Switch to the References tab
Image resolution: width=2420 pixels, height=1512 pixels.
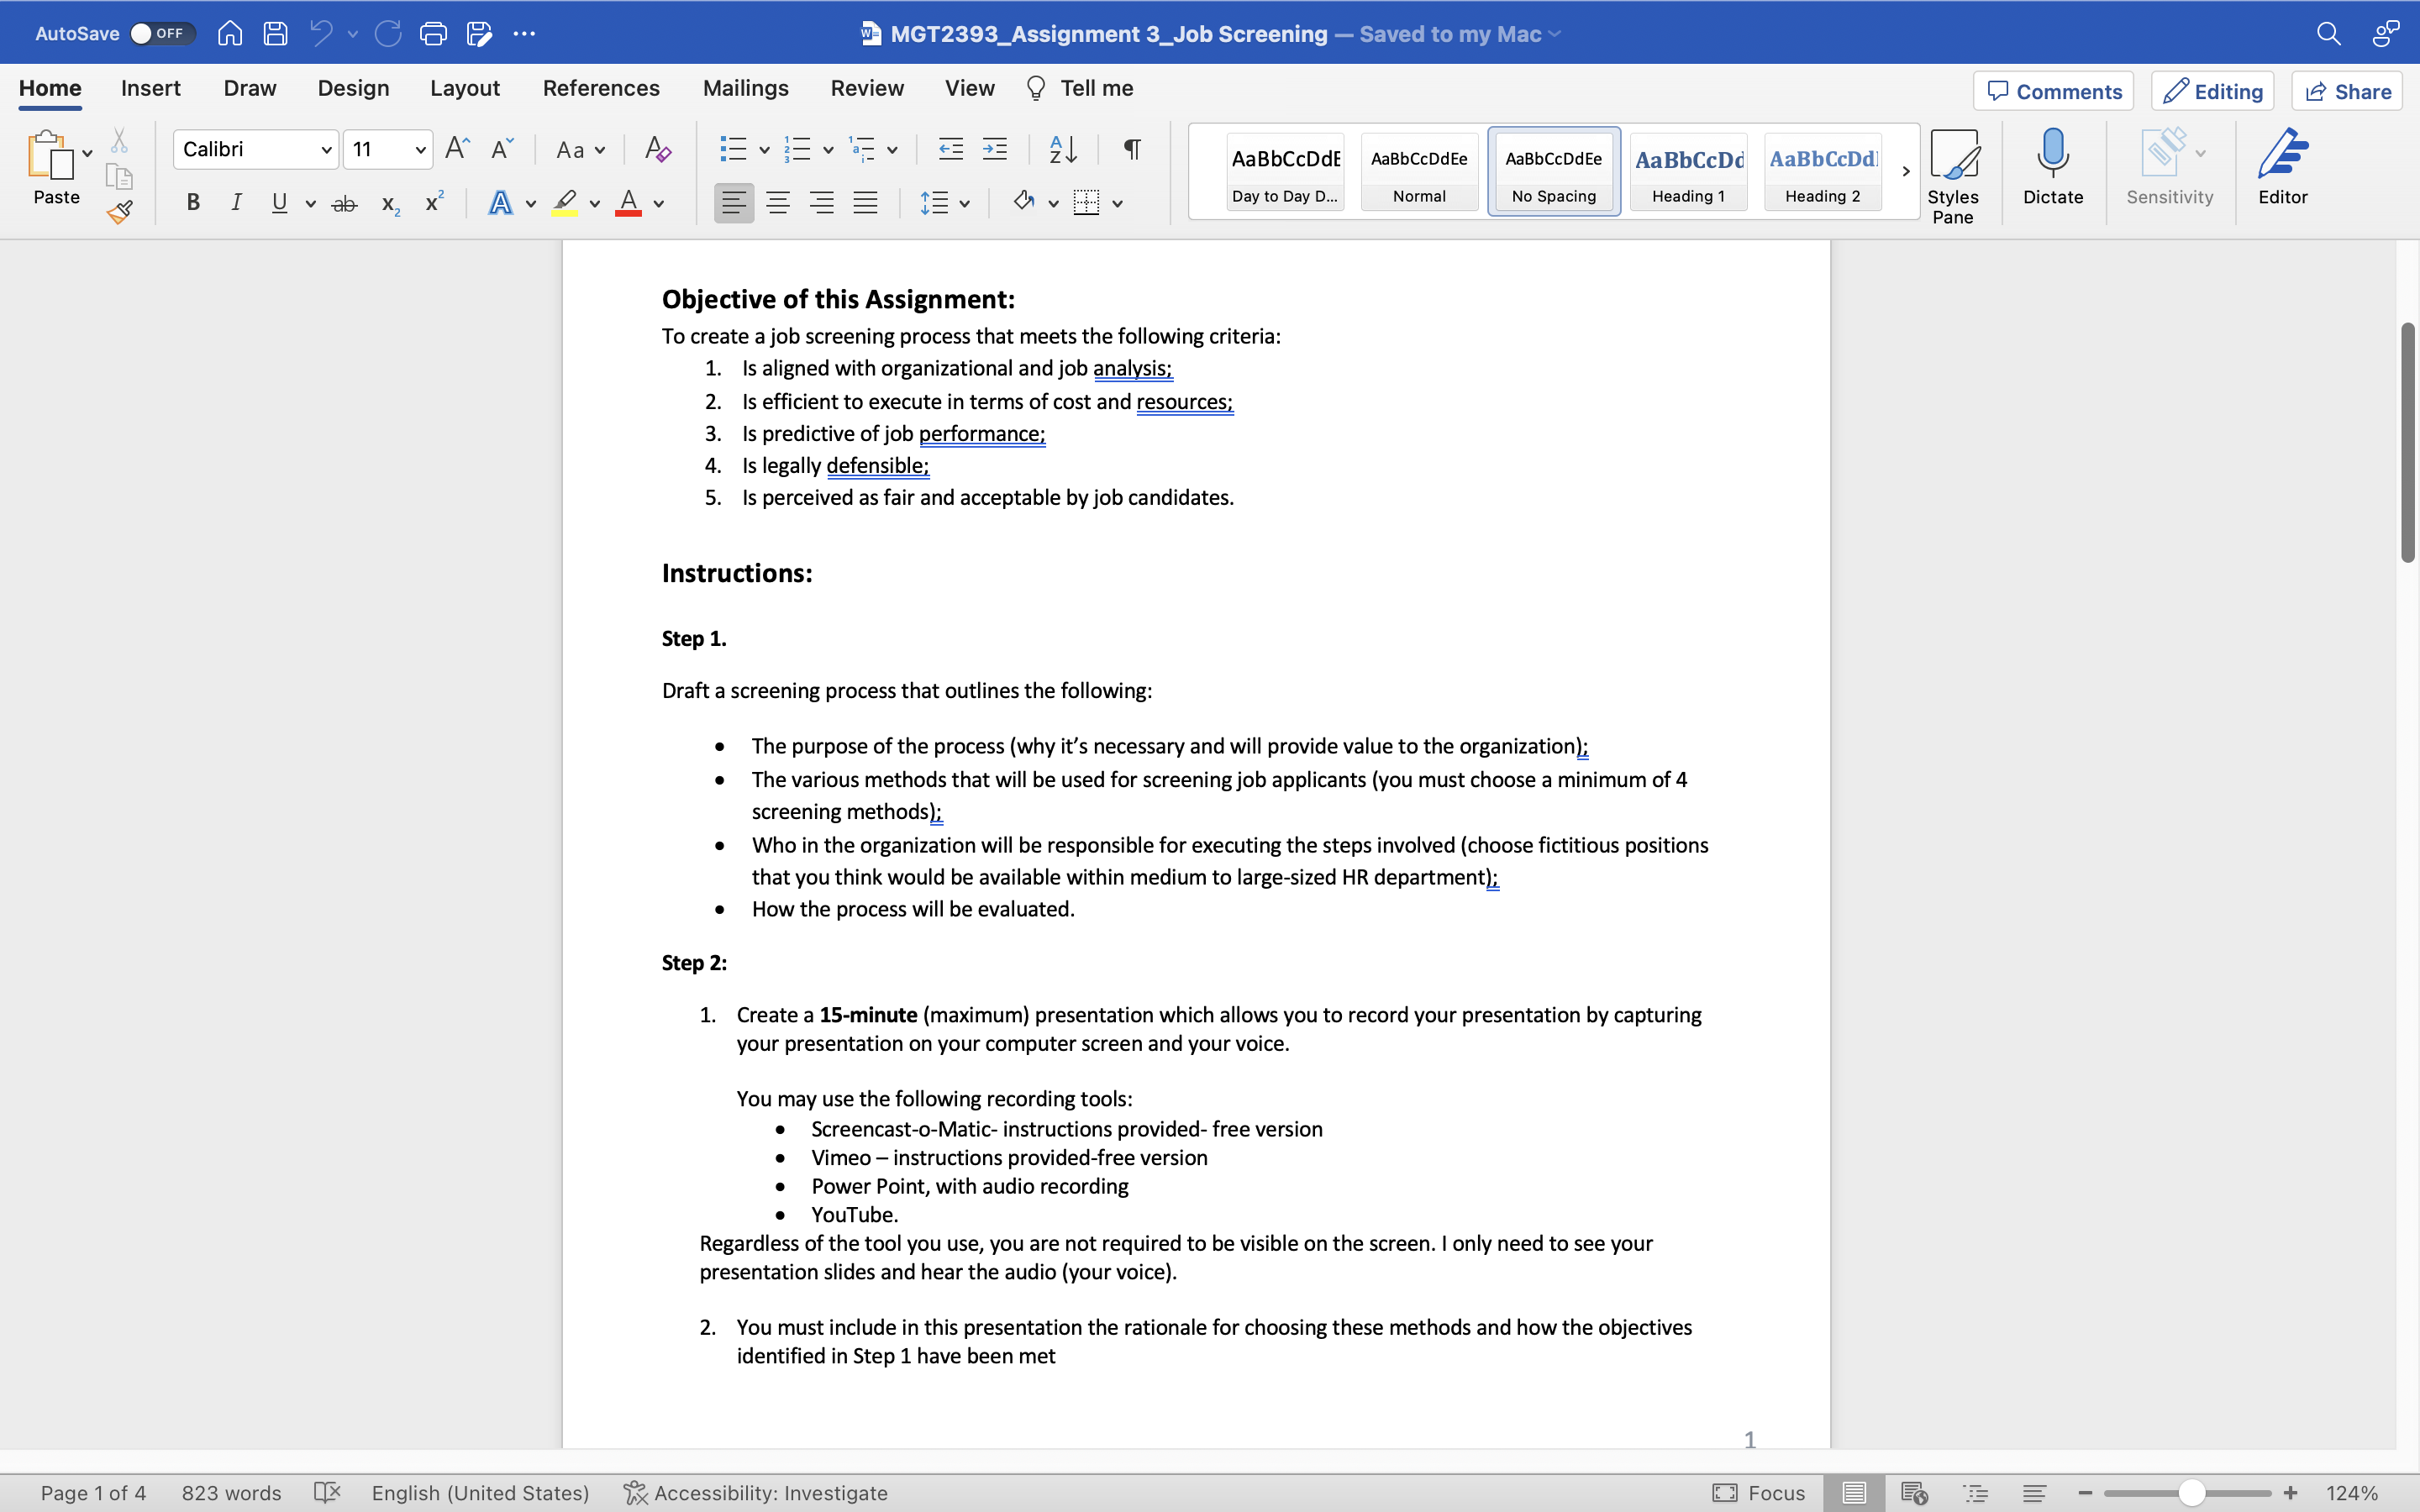(x=600, y=89)
